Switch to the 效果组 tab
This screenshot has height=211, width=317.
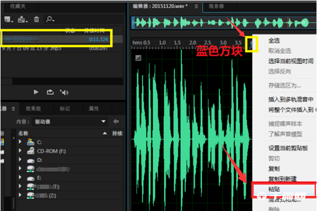pyautogui.click(x=33, y=109)
